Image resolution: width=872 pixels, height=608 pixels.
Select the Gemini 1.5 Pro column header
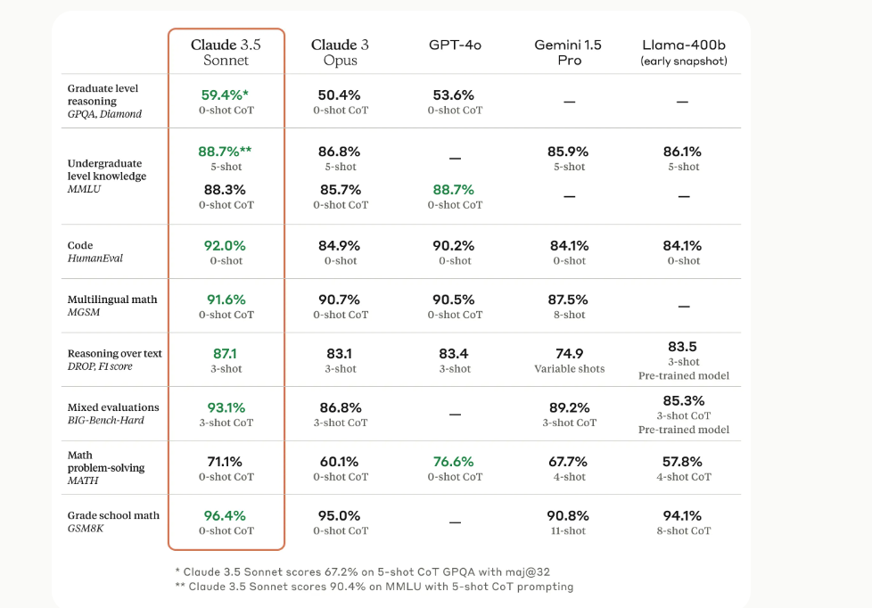tap(569, 53)
